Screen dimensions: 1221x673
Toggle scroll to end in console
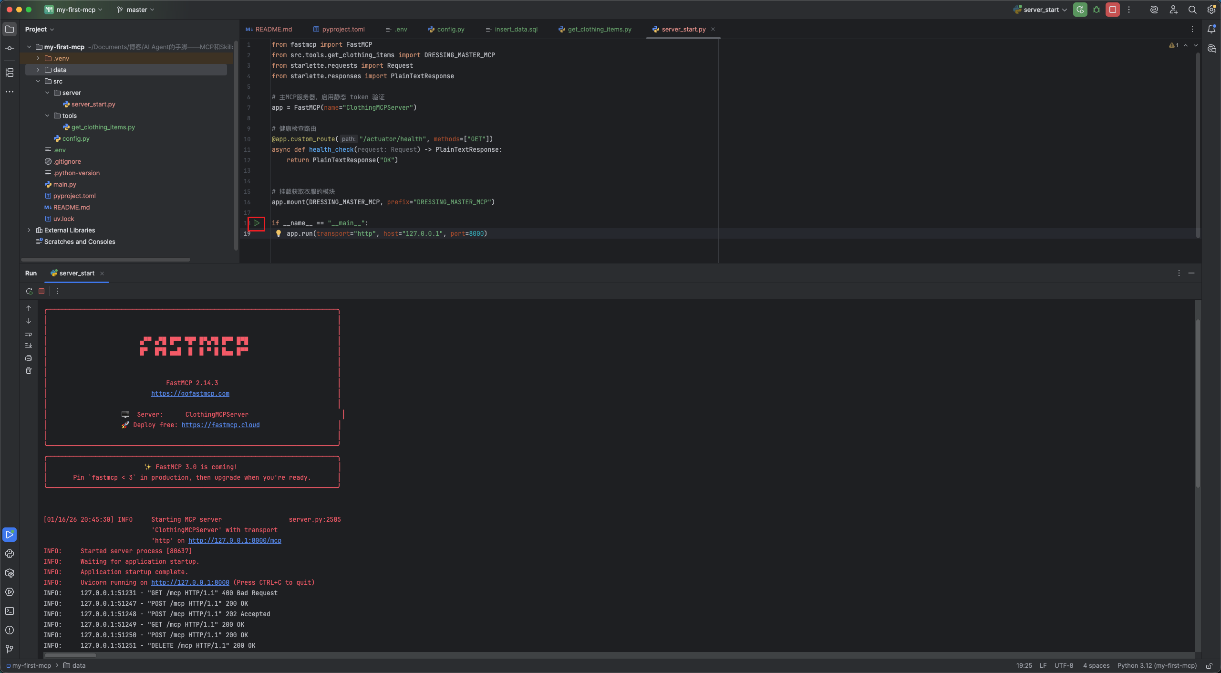point(29,346)
